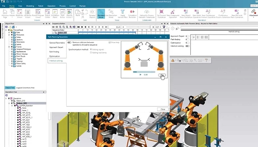258x147 pixels.
Task: Create a New Weld Operation
Action: [197, 14]
